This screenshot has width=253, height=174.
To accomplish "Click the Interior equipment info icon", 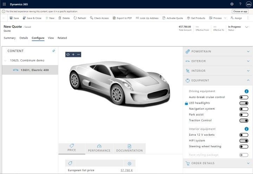I will point(247,129).
